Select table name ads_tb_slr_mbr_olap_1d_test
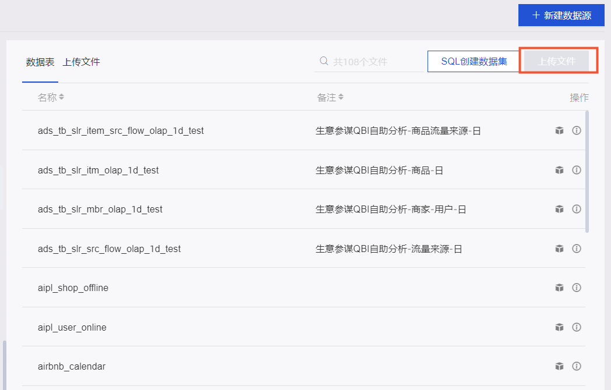Screen dimensions: 611x390 click(x=100, y=209)
